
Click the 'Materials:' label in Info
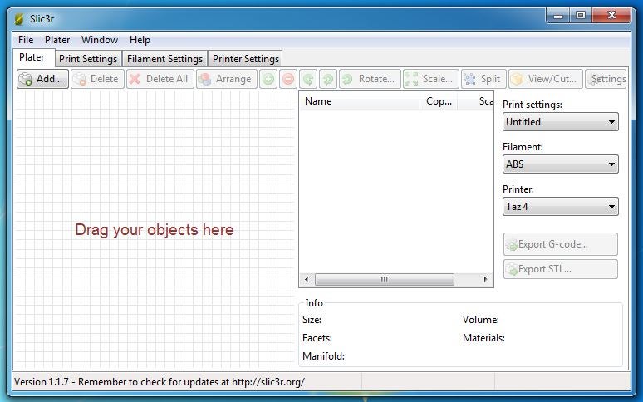[x=483, y=338]
